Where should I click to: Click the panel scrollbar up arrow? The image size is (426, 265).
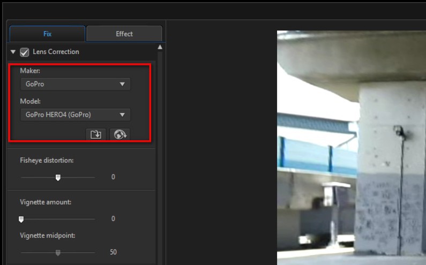160,47
